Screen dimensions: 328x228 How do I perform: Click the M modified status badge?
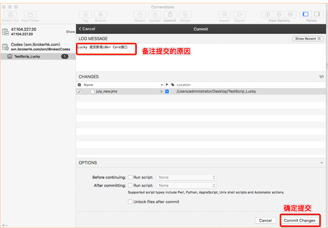click(167, 92)
